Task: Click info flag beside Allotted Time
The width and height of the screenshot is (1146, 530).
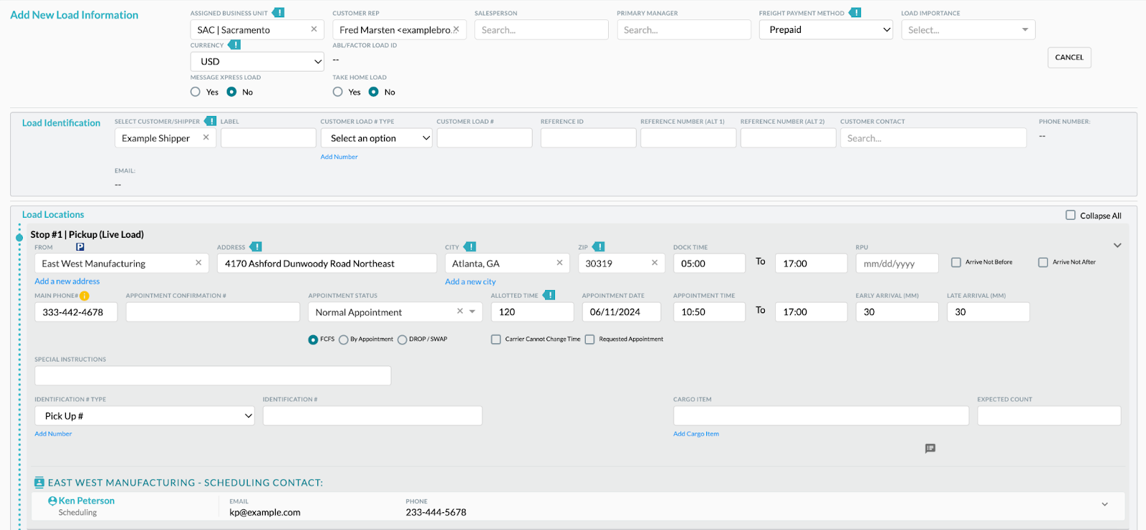Action: point(549,295)
